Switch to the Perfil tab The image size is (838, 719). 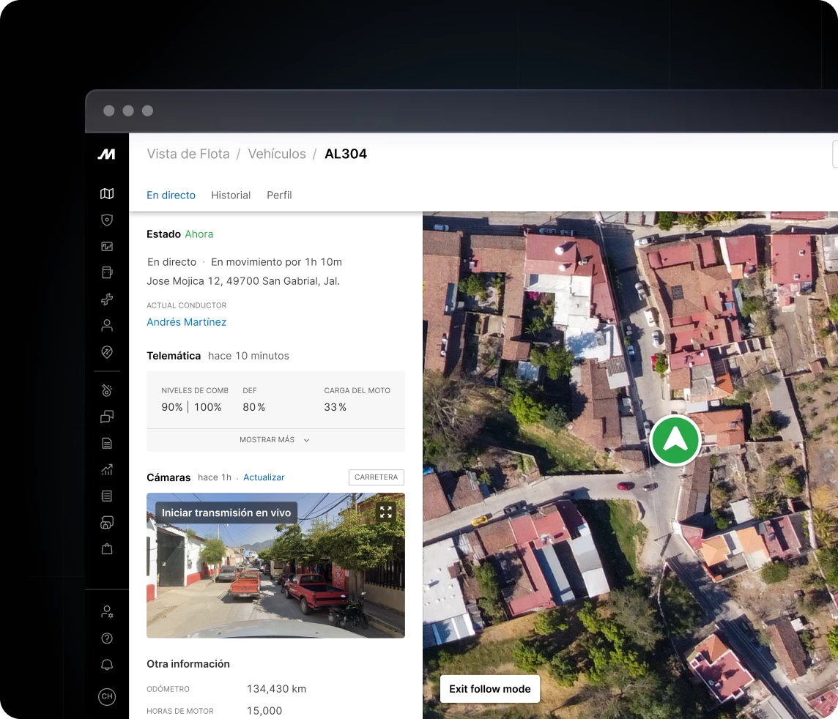point(279,195)
